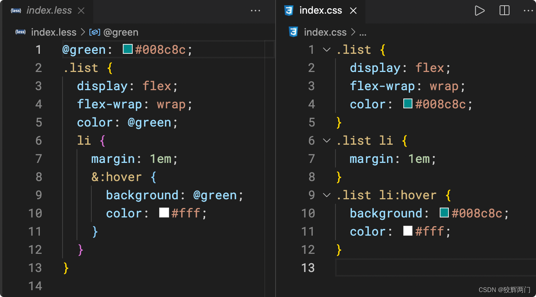Image resolution: width=536 pixels, height=297 pixels.
Task: Collapse the .list li rule on line 6
Action: click(x=326, y=141)
